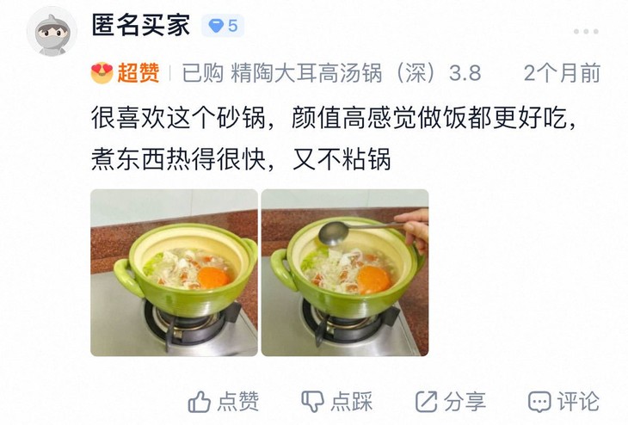Click the 点踩 dislike label
The width and height of the screenshot is (628, 425).
(352, 402)
